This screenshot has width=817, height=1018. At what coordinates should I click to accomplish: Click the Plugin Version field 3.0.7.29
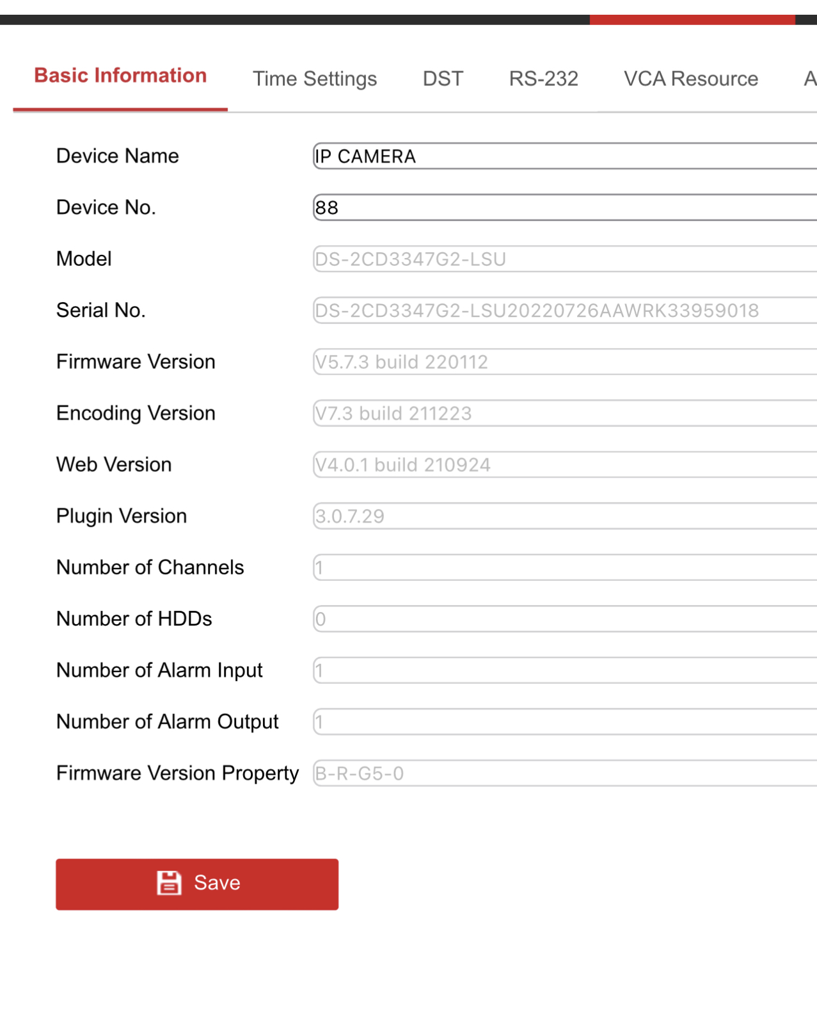pyautogui.click(x=563, y=516)
